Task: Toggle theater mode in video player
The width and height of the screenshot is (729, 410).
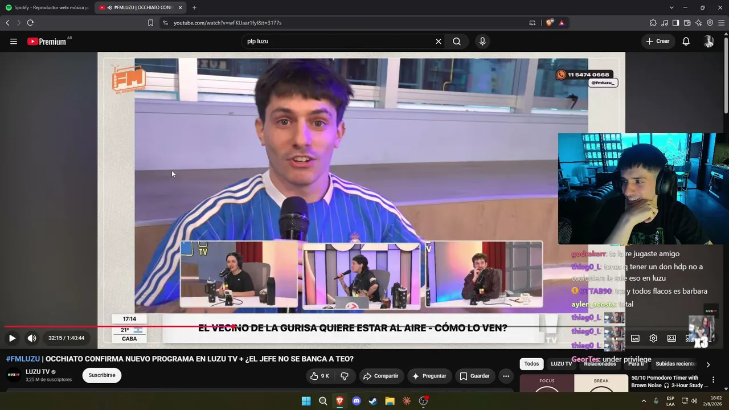Action: pos(671,338)
